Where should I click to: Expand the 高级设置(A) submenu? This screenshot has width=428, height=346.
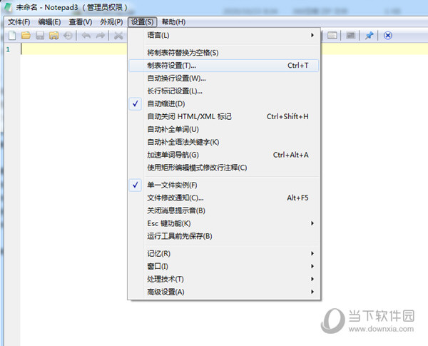tap(224, 292)
